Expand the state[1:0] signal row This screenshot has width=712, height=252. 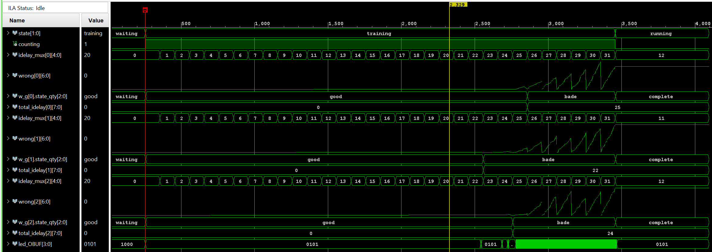point(8,33)
